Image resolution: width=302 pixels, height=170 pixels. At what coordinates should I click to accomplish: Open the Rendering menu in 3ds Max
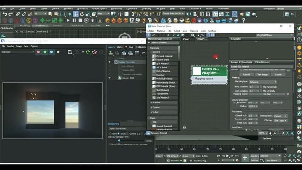click(117, 8)
